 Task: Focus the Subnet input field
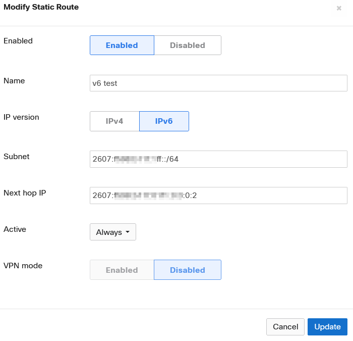click(x=218, y=159)
